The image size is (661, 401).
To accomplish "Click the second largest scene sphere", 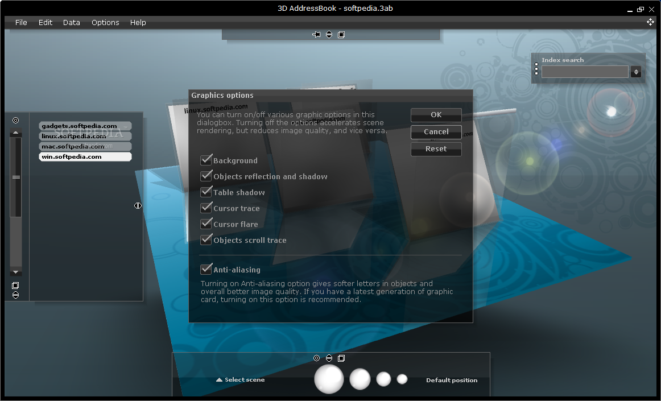I will (x=360, y=379).
